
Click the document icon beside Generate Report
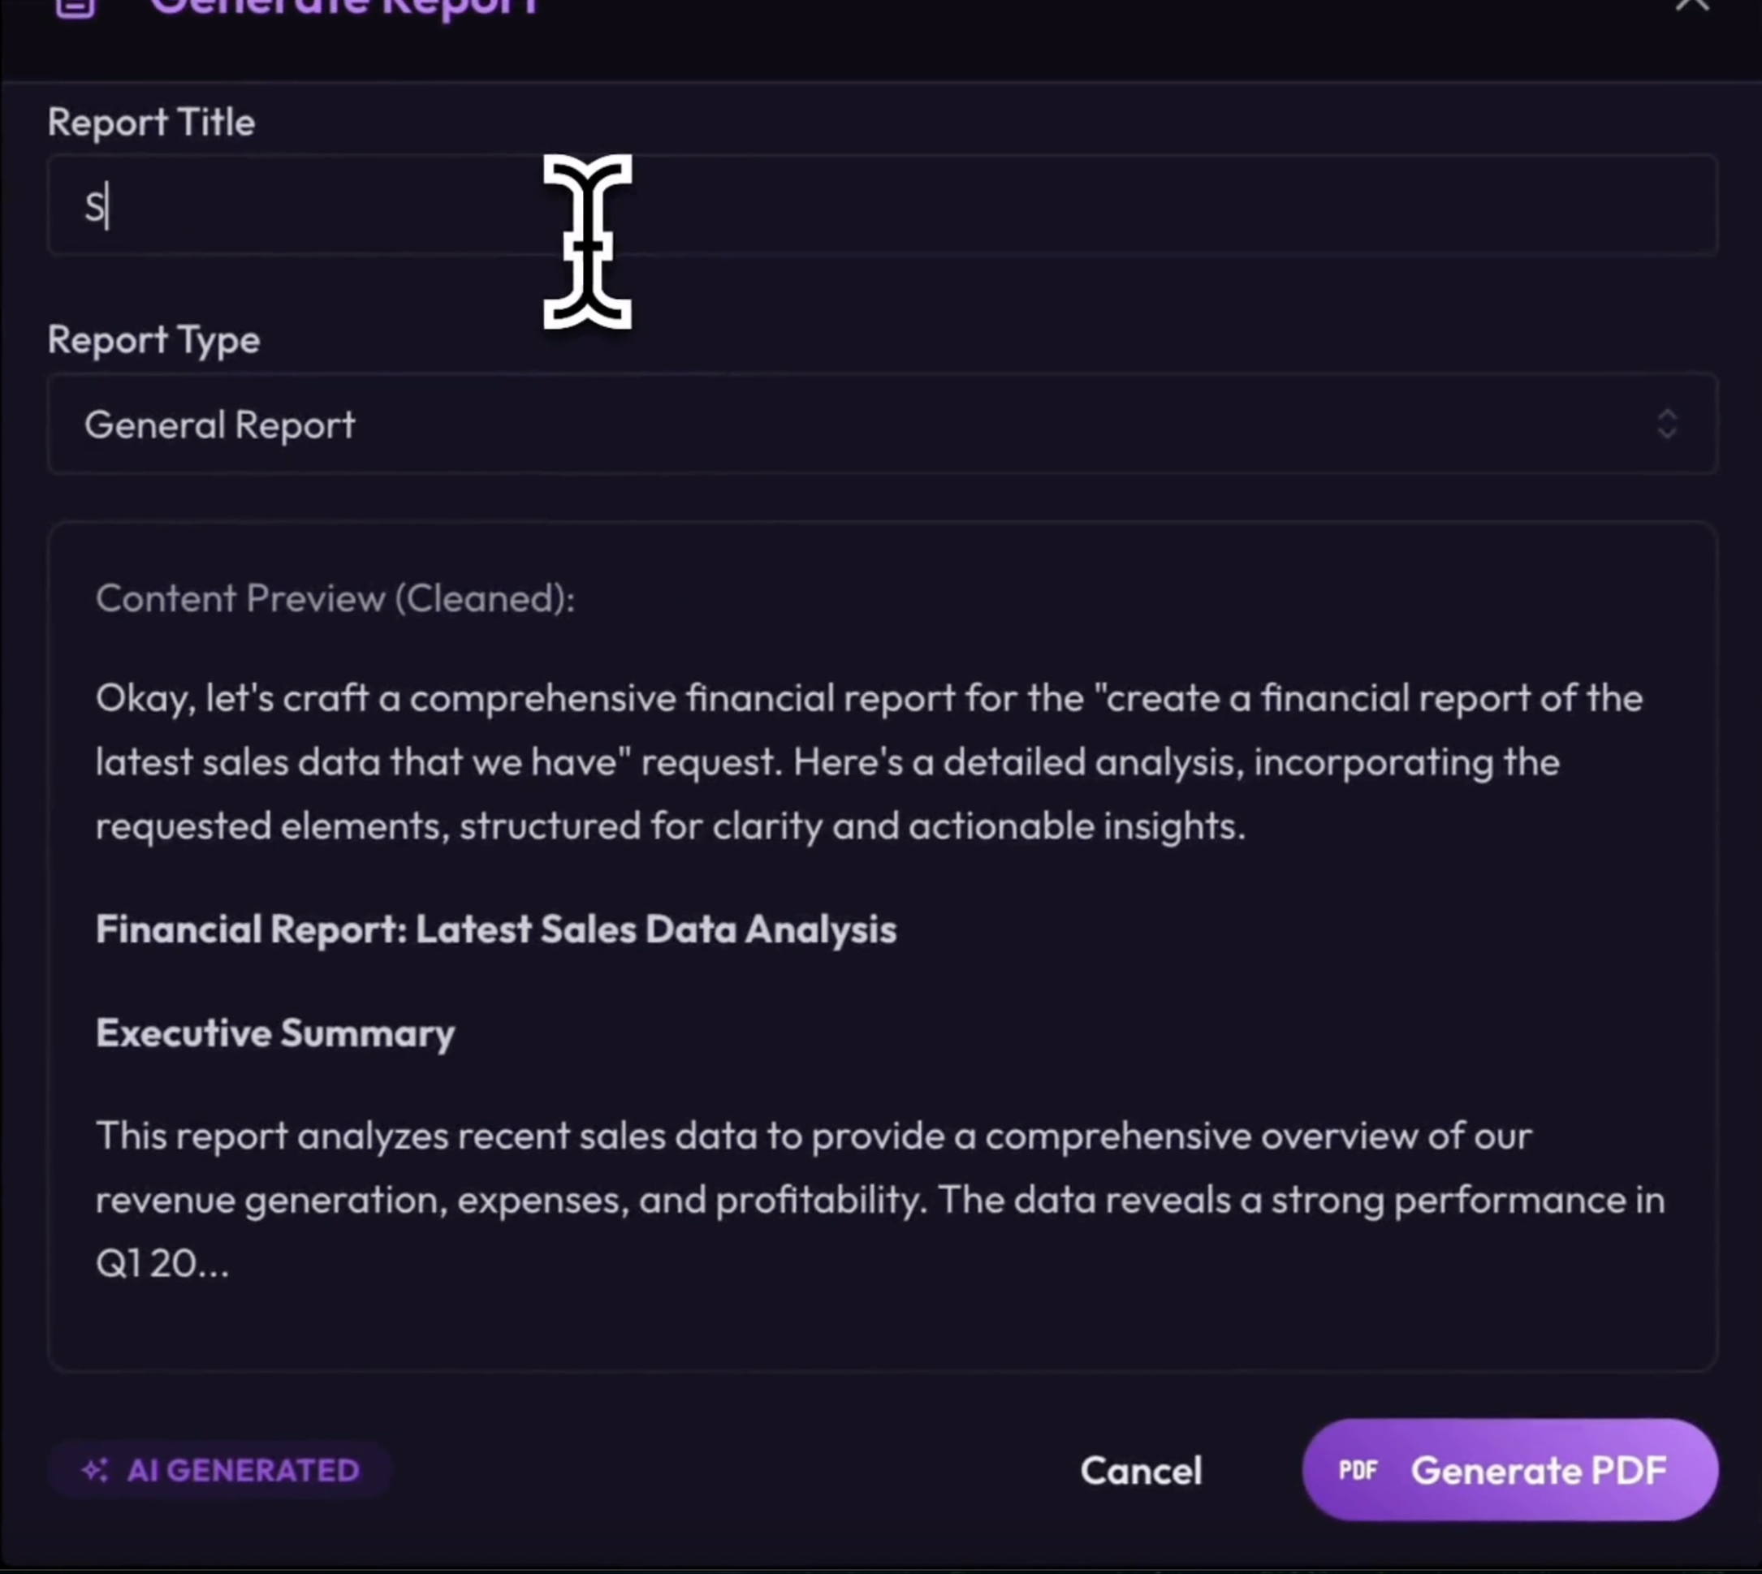(x=76, y=7)
